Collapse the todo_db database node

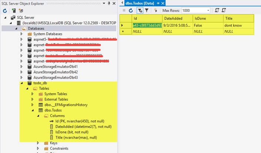pos(22,83)
